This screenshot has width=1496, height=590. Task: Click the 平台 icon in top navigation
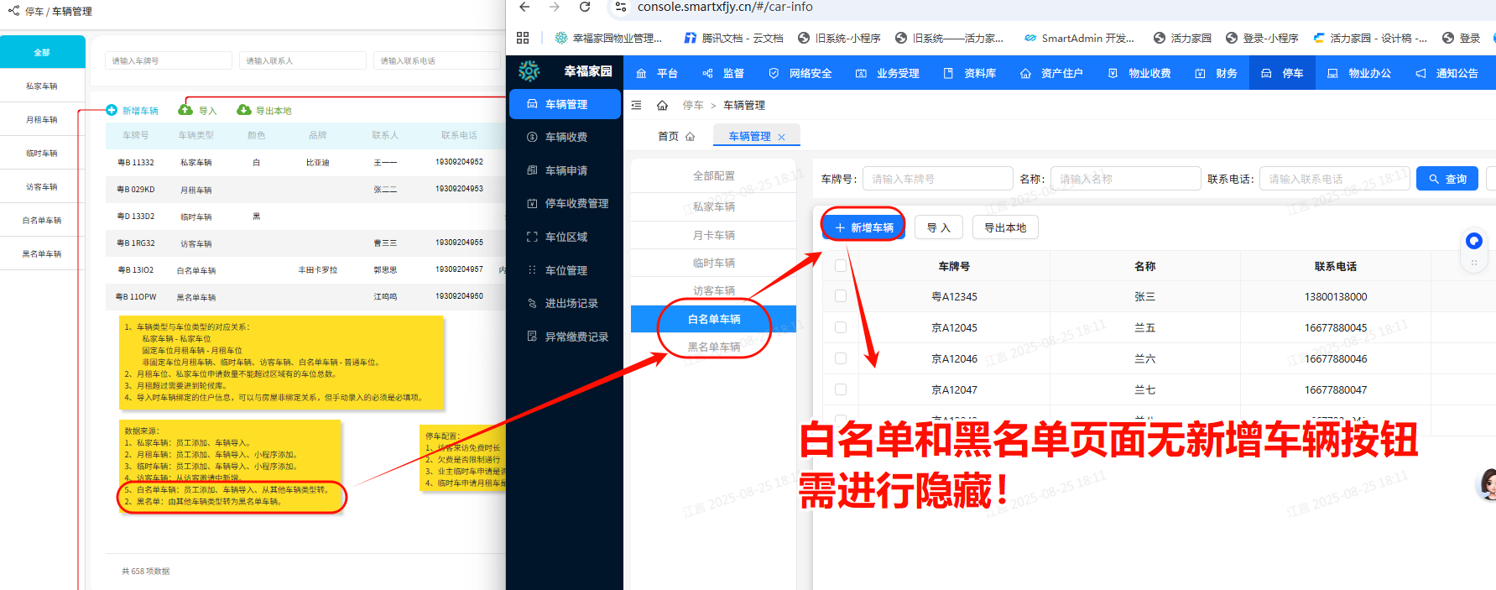click(641, 74)
